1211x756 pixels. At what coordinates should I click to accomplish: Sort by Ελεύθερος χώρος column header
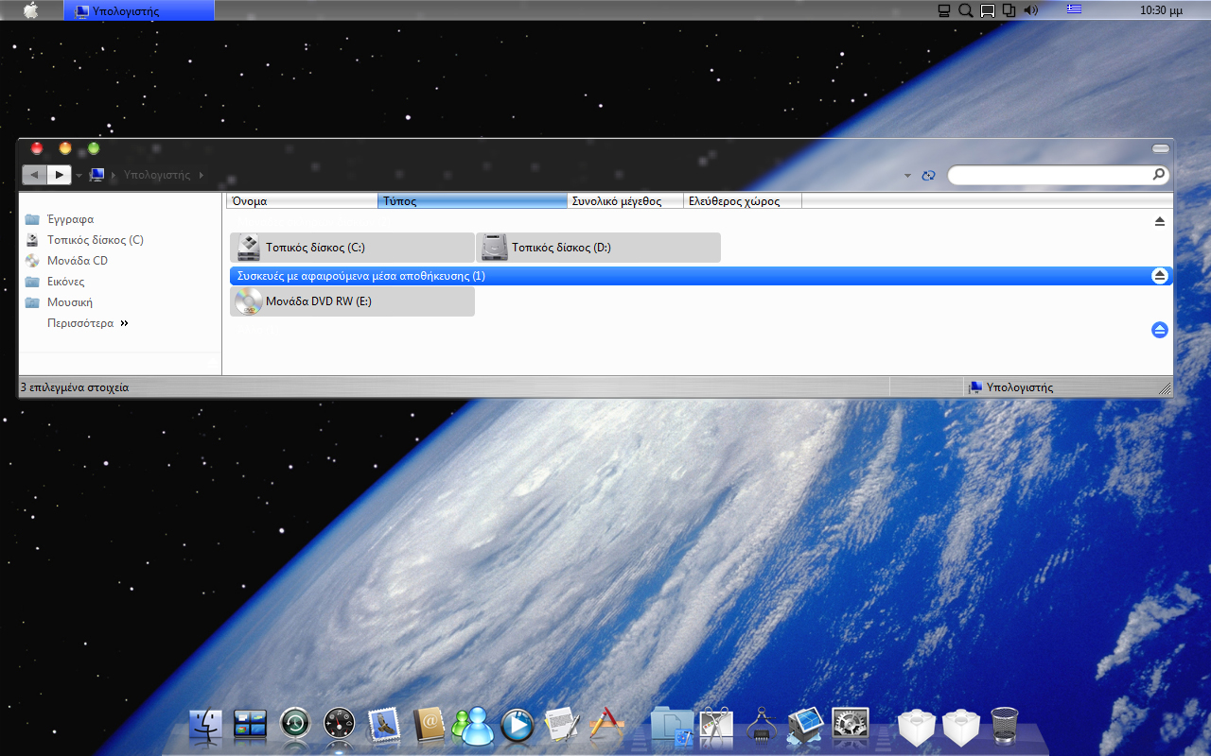coord(743,200)
